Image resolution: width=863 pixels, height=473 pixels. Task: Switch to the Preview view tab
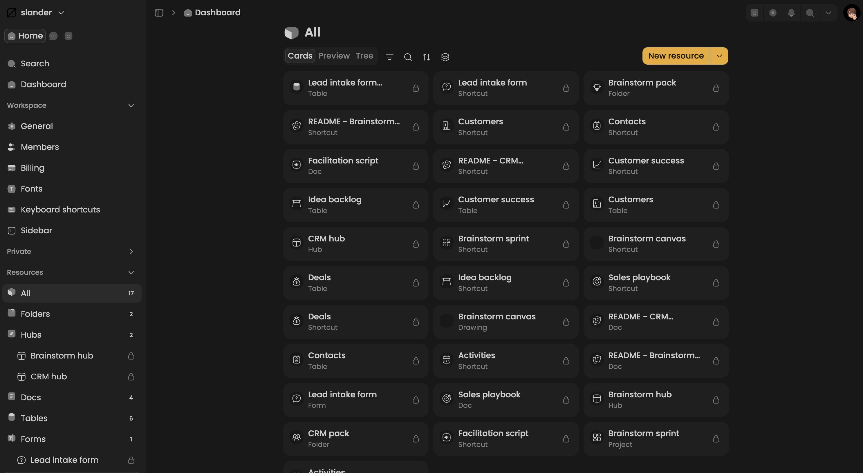334,56
